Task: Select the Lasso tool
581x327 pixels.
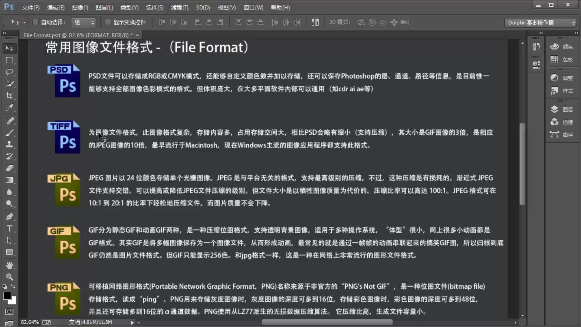Action: [x=9, y=72]
